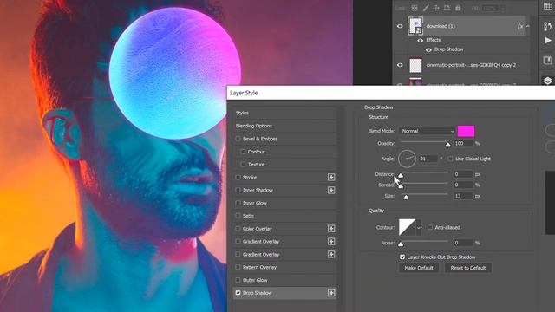Screen dimensions: 555x312
Task: Add another Stroke effect with plus icon
Action: tap(331, 177)
